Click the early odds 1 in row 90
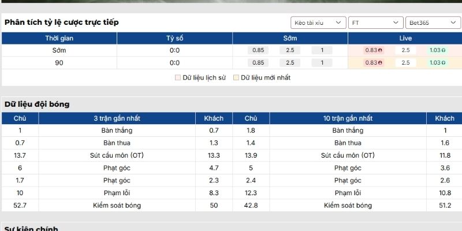 (322, 63)
